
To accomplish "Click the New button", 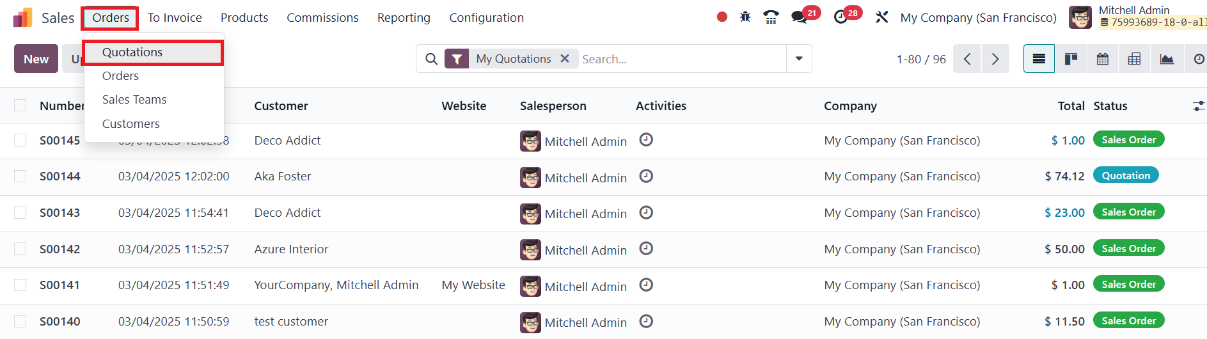I will 36,59.
